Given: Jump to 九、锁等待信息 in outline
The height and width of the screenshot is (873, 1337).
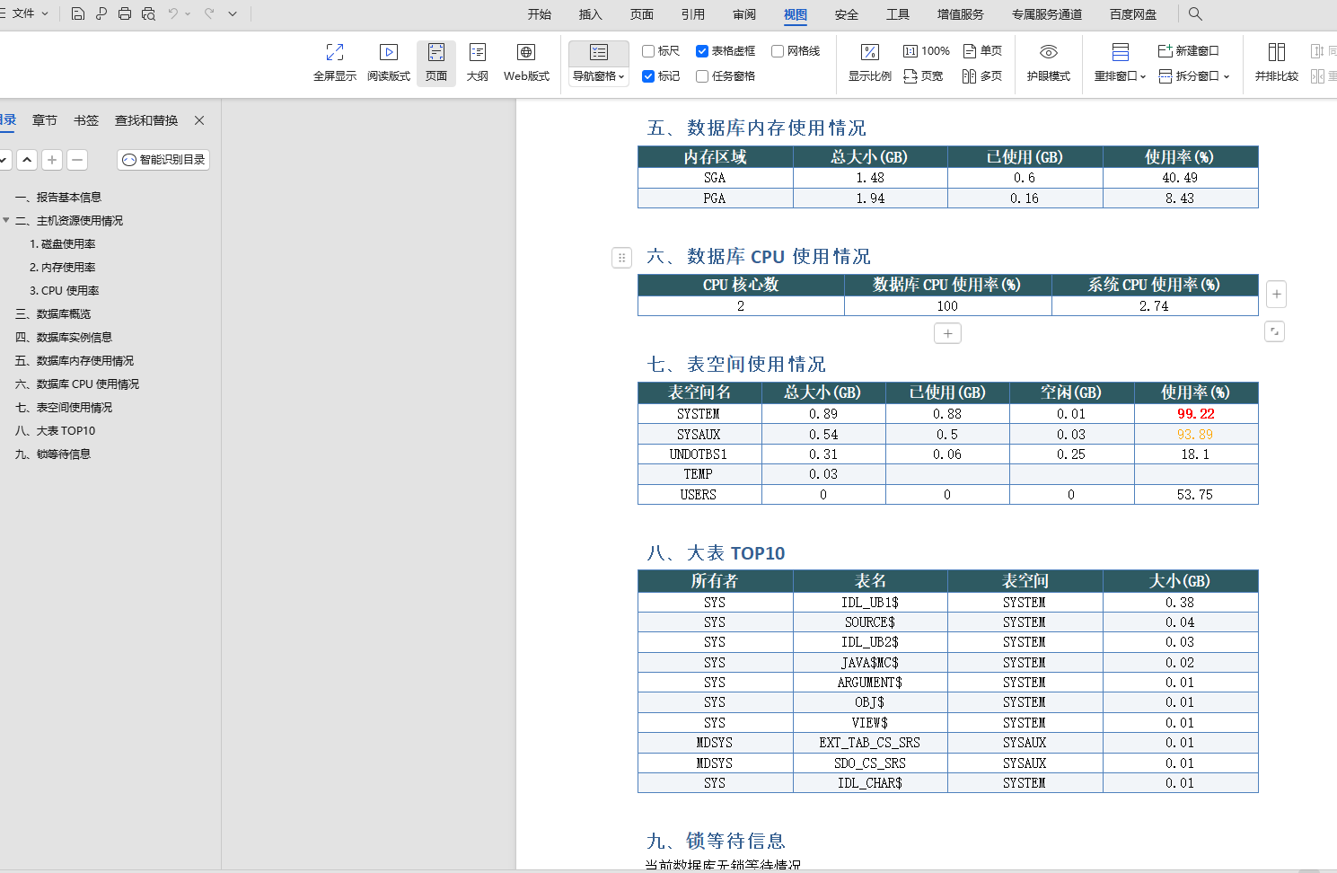Looking at the screenshot, I should 53,454.
